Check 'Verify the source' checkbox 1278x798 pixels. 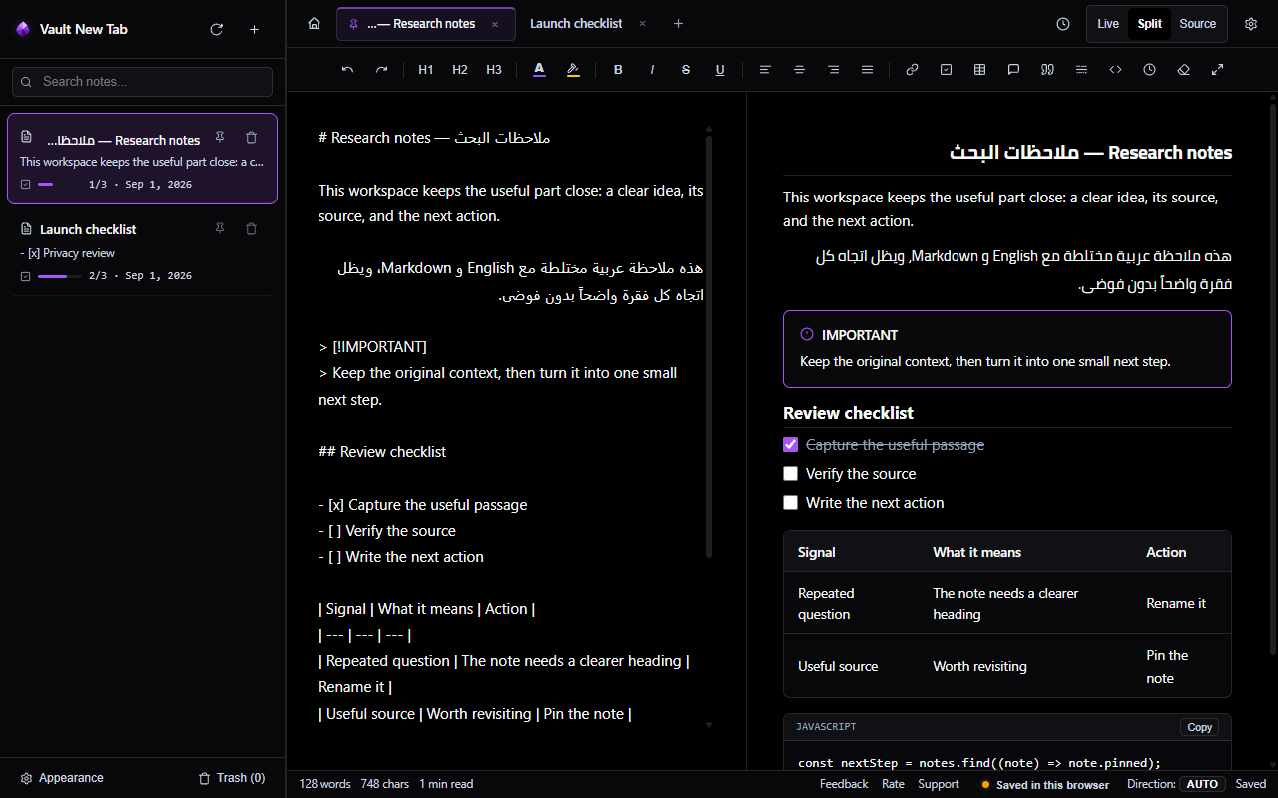point(791,474)
